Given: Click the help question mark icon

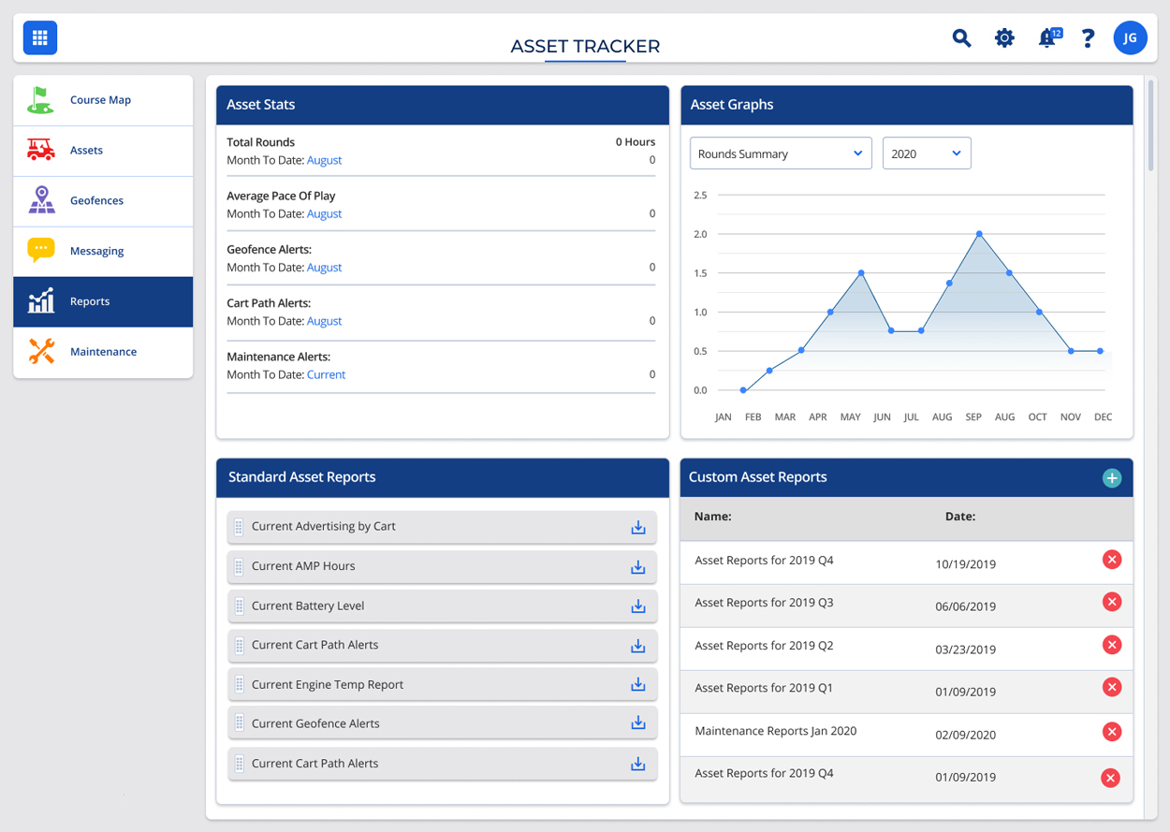Looking at the screenshot, I should click(1088, 38).
